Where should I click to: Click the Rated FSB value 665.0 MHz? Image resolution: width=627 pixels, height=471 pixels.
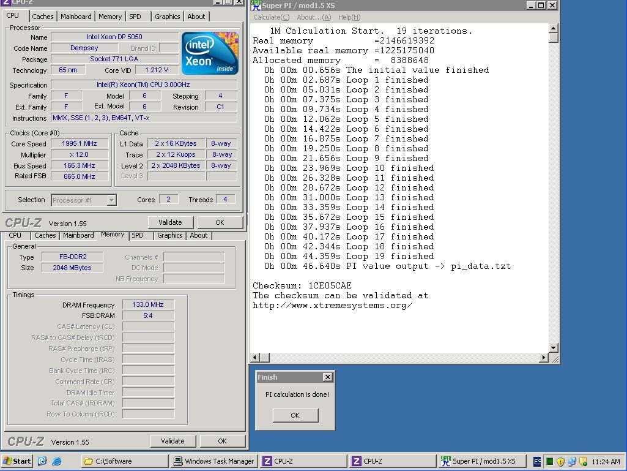(79, 176)
